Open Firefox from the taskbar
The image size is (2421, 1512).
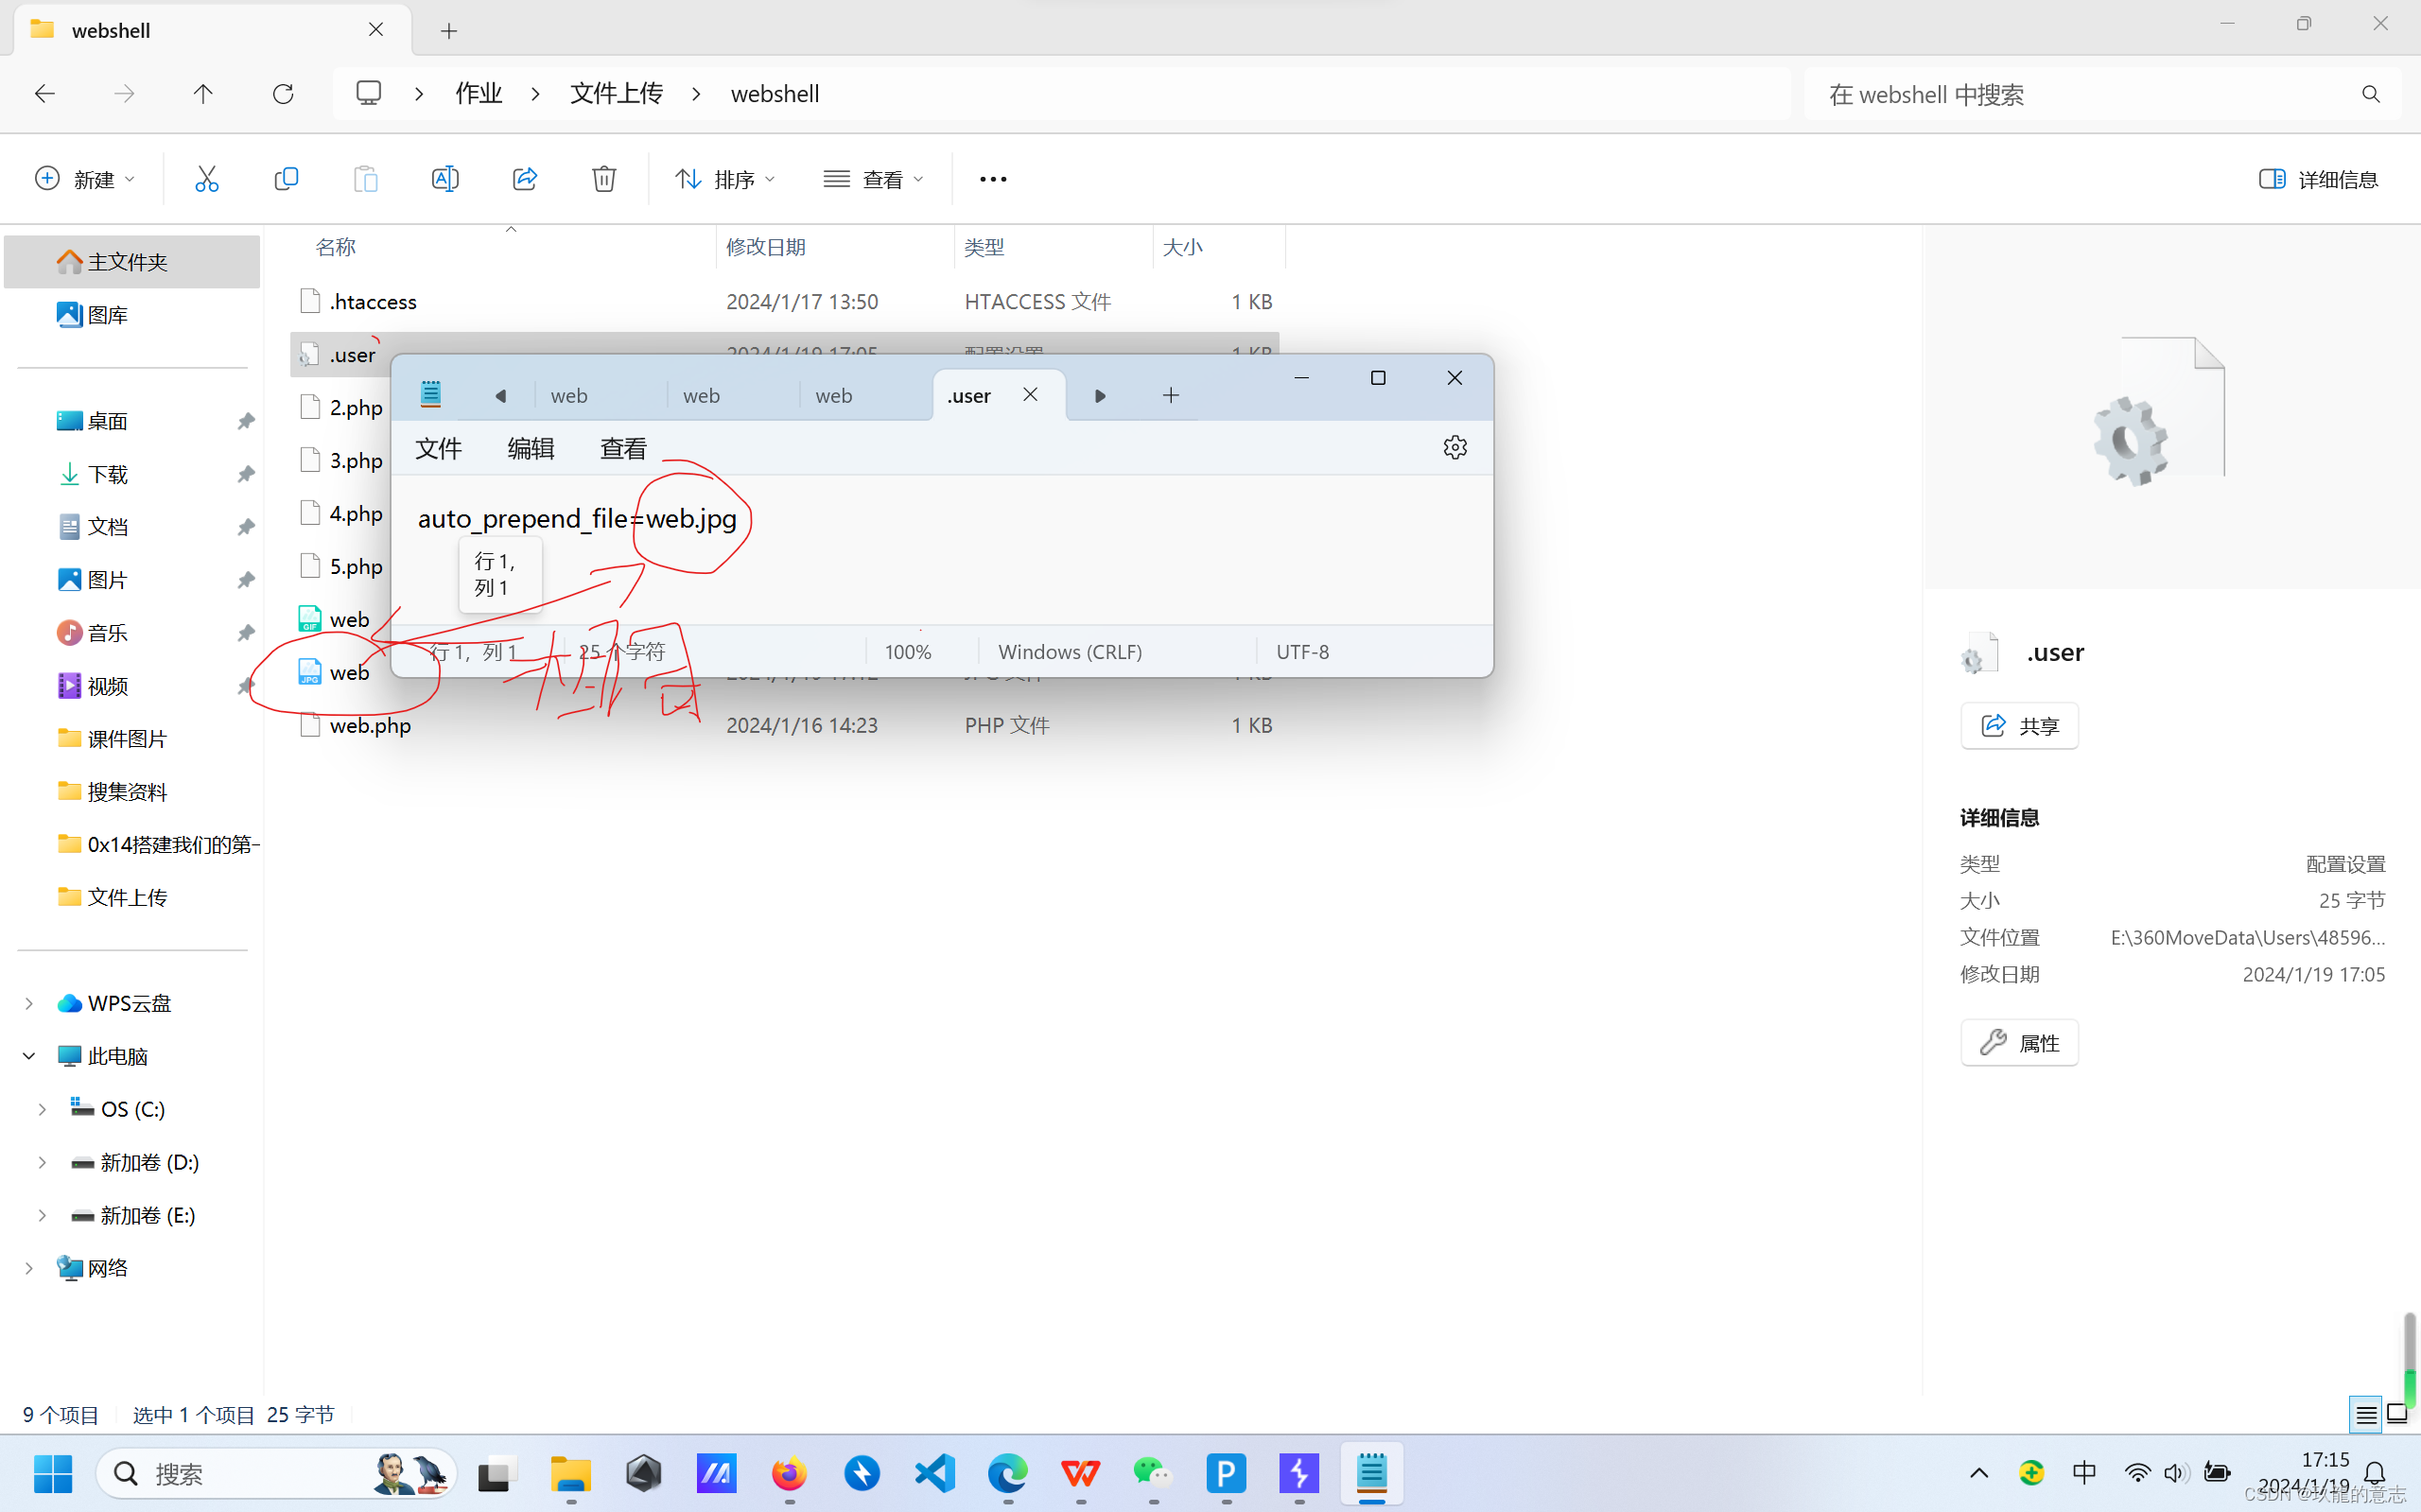789,1473
